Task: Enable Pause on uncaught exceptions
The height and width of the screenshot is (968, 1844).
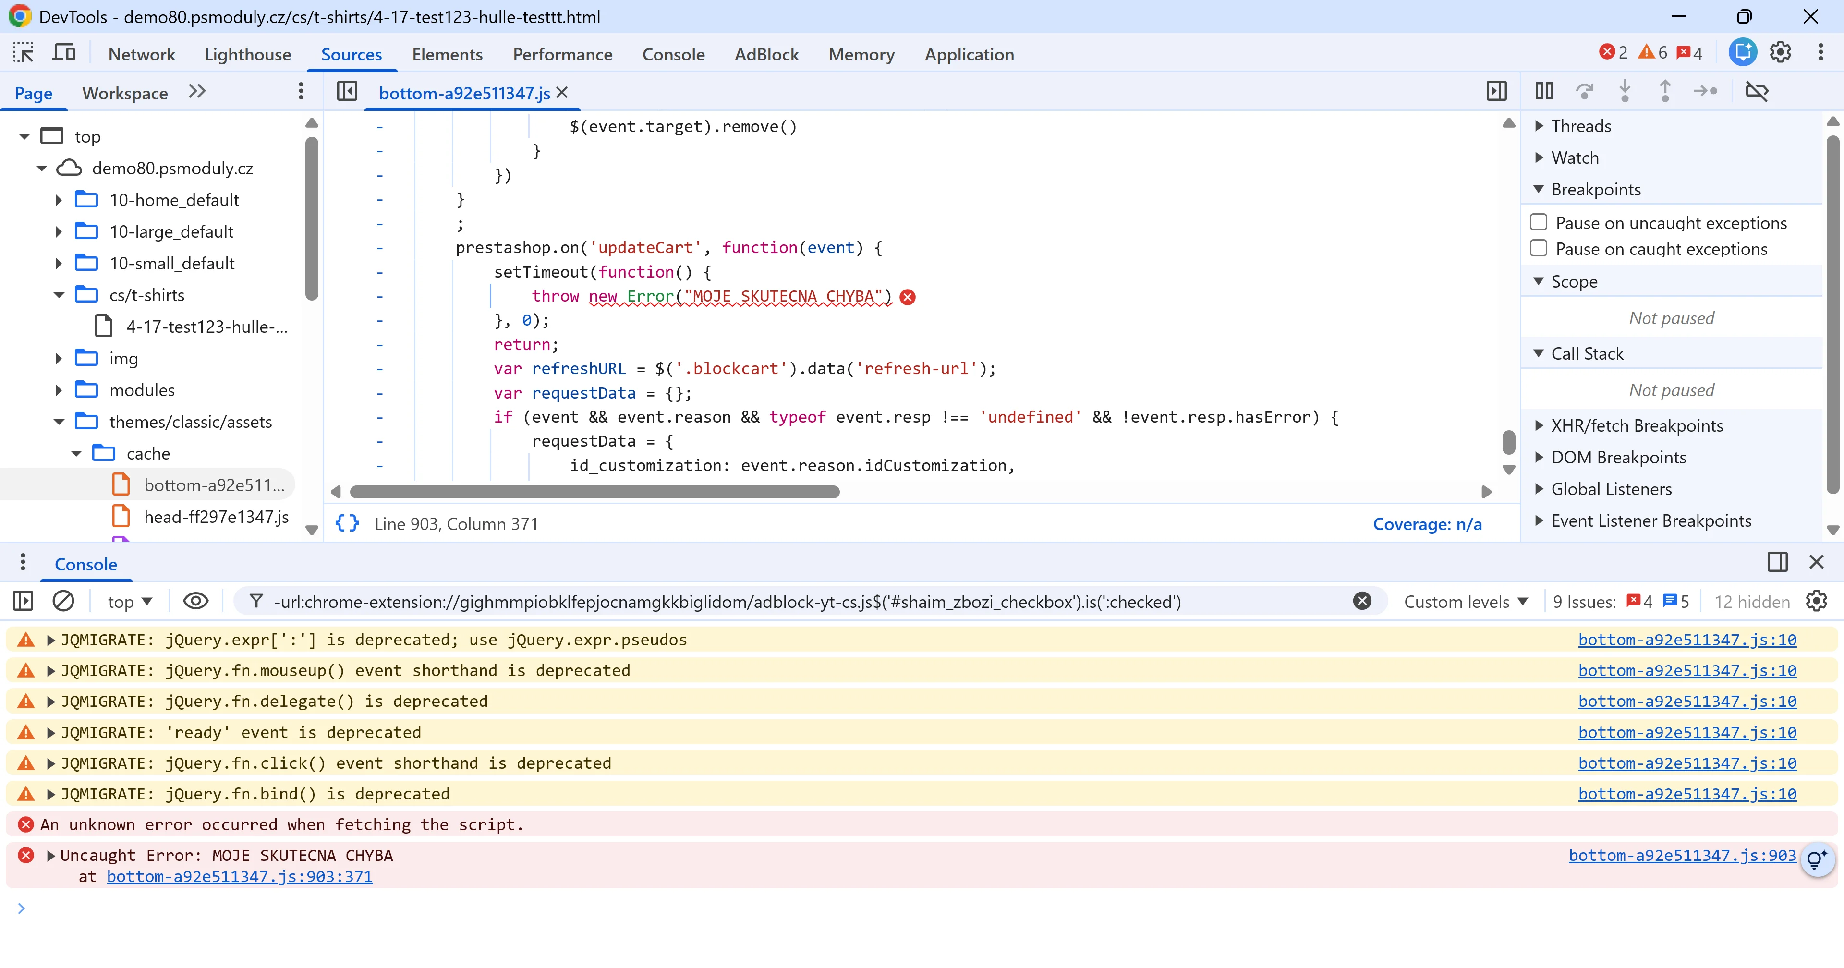Action: [x=1539, y=222]
